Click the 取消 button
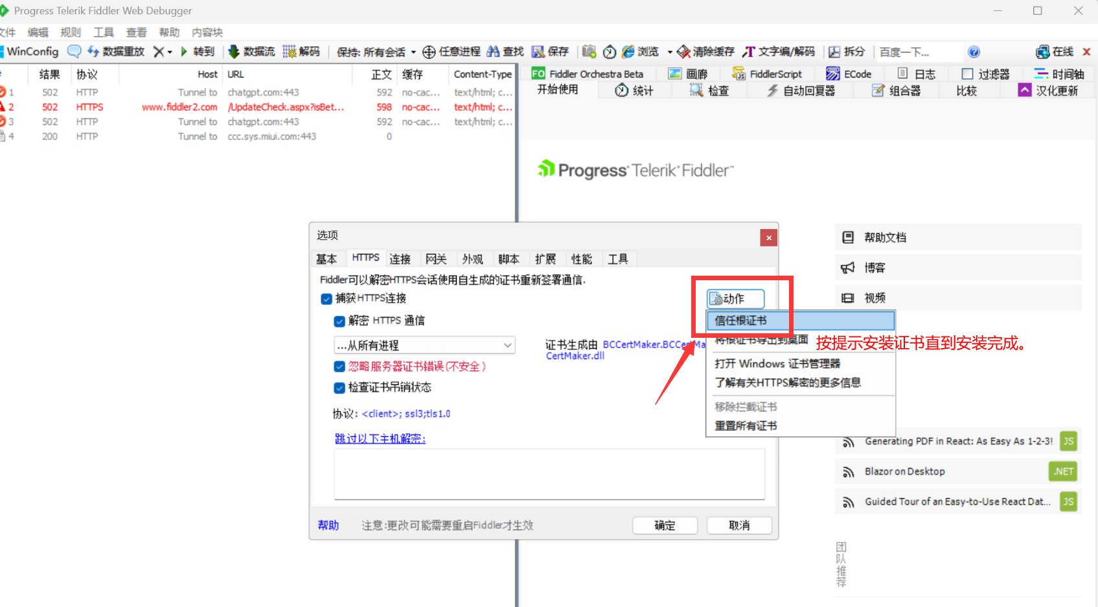Viewport: 1098px width, 607px height. coord(739,525)
